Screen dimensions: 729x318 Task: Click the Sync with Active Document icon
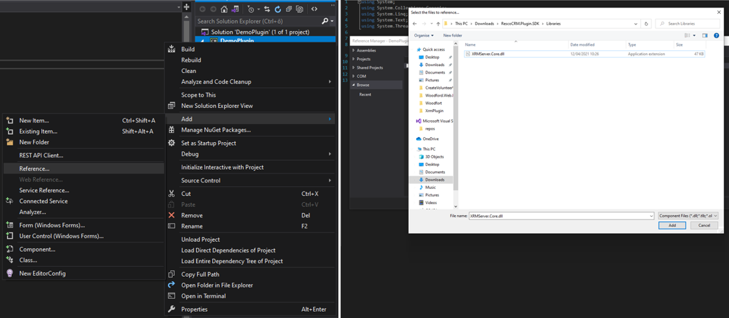267,9
